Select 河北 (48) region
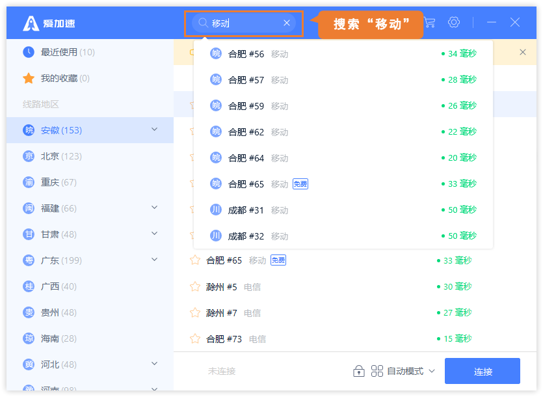Screen dimensions: 543x397 [90, 364]
